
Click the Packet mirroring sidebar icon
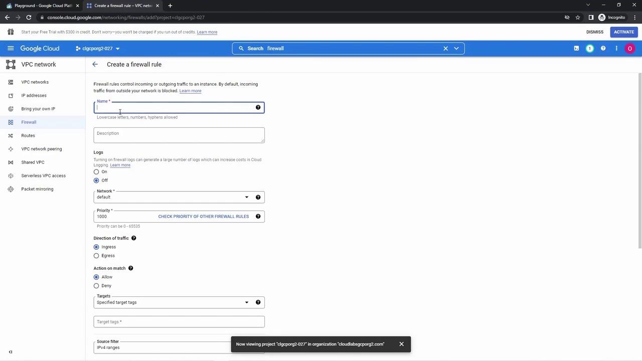coord(11,189)
